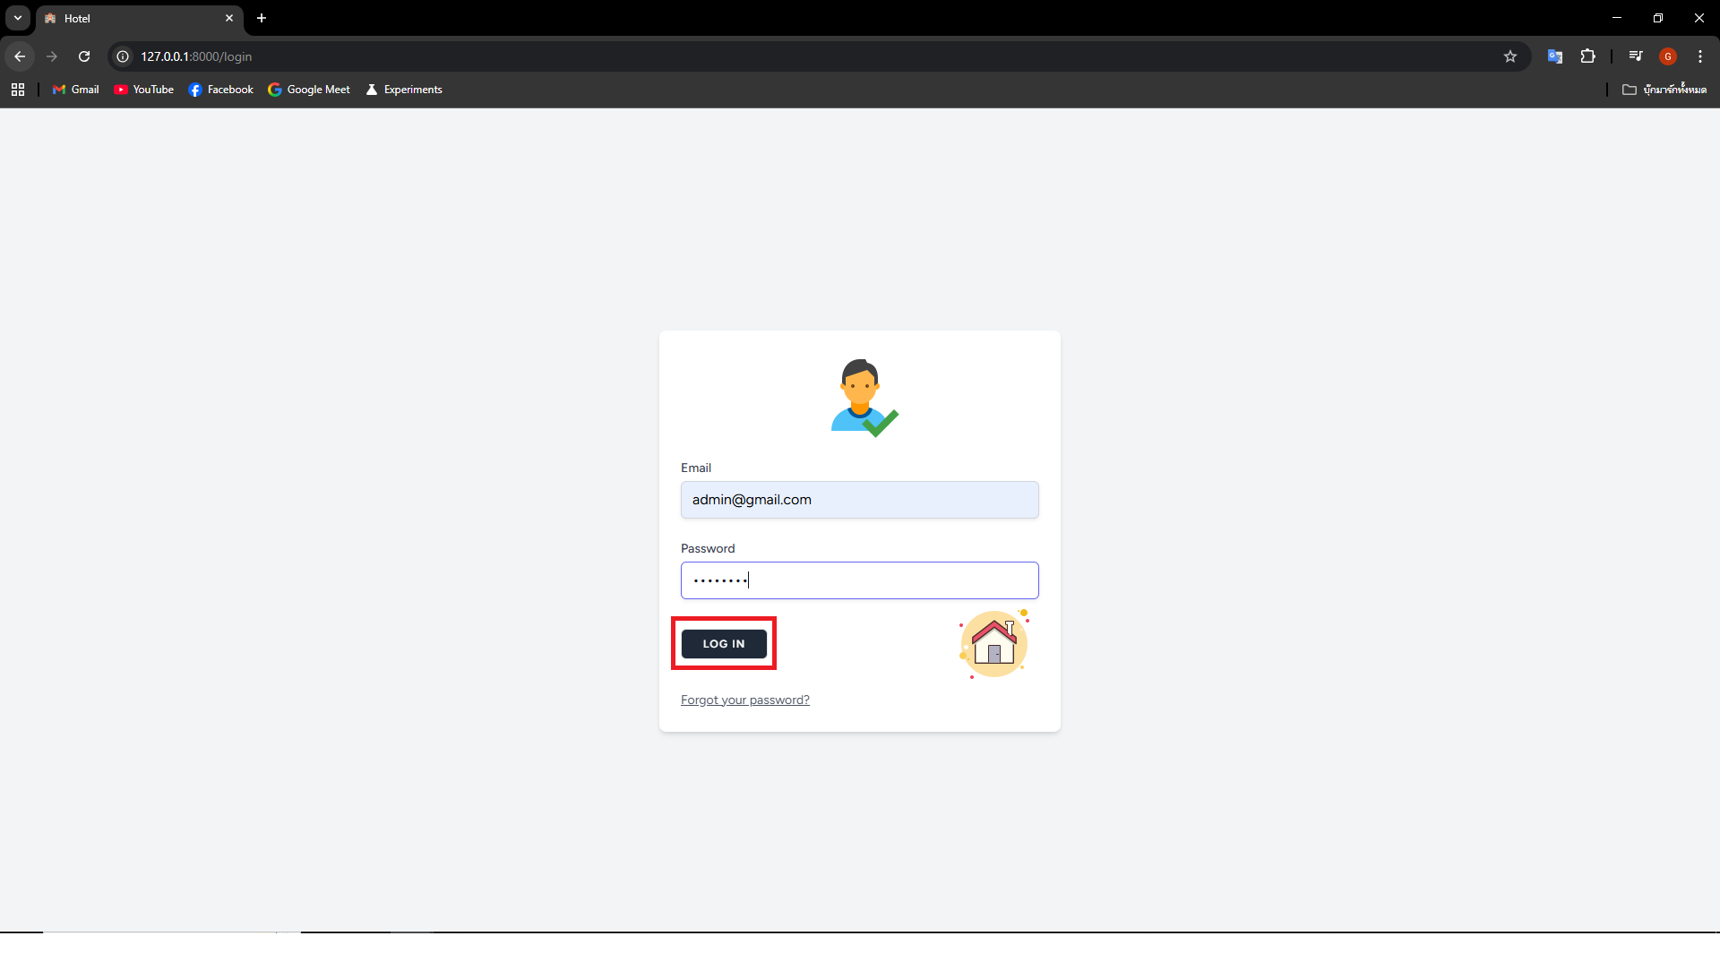The height and width of the screenshot is (962, 1720).
Task: Open the Chrome profile avatar
Action: click(1668, 56)
